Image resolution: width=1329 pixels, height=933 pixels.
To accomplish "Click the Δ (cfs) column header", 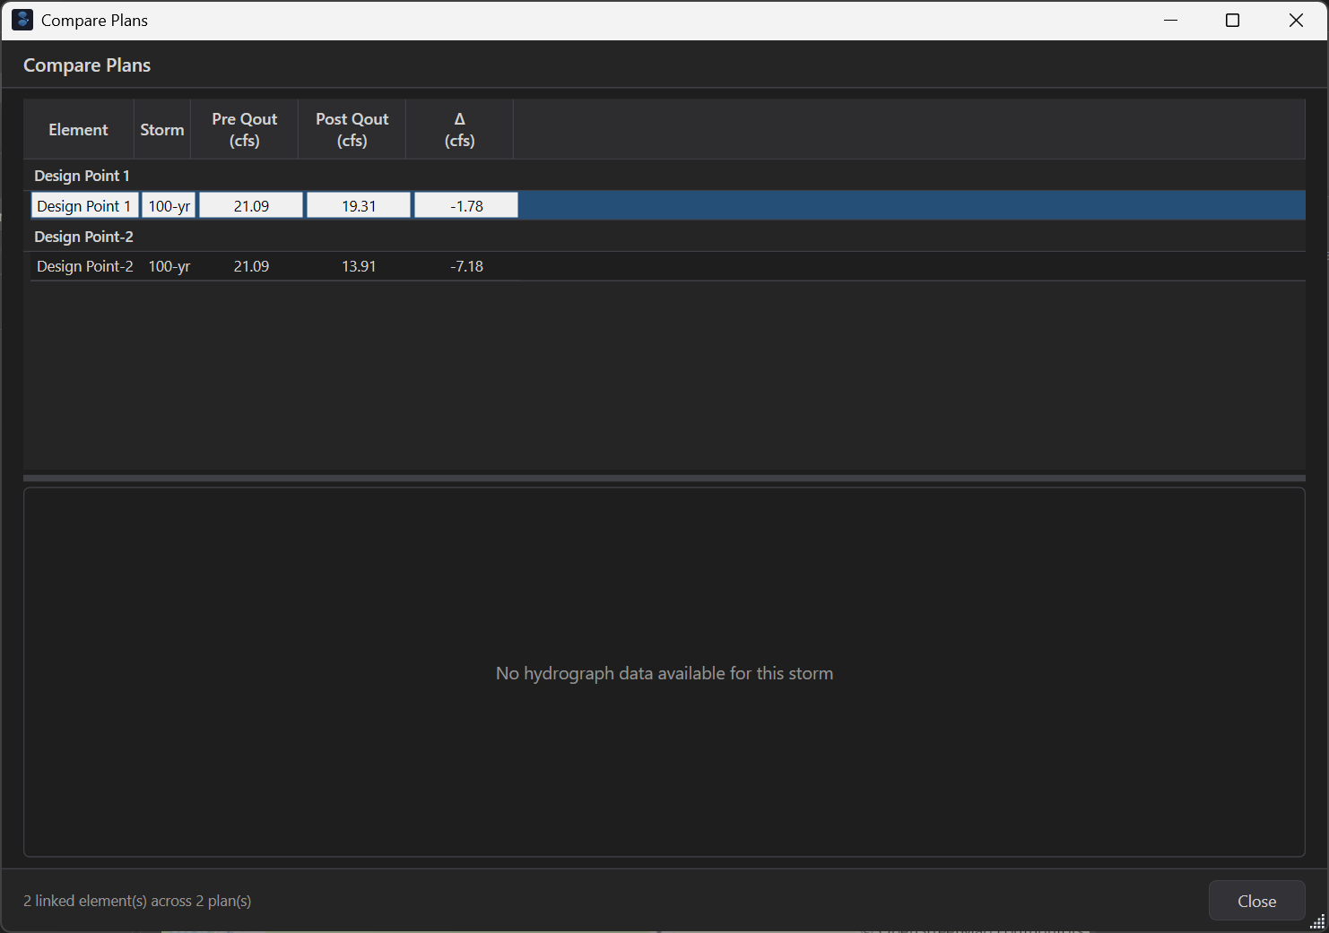I will point(459,129).
